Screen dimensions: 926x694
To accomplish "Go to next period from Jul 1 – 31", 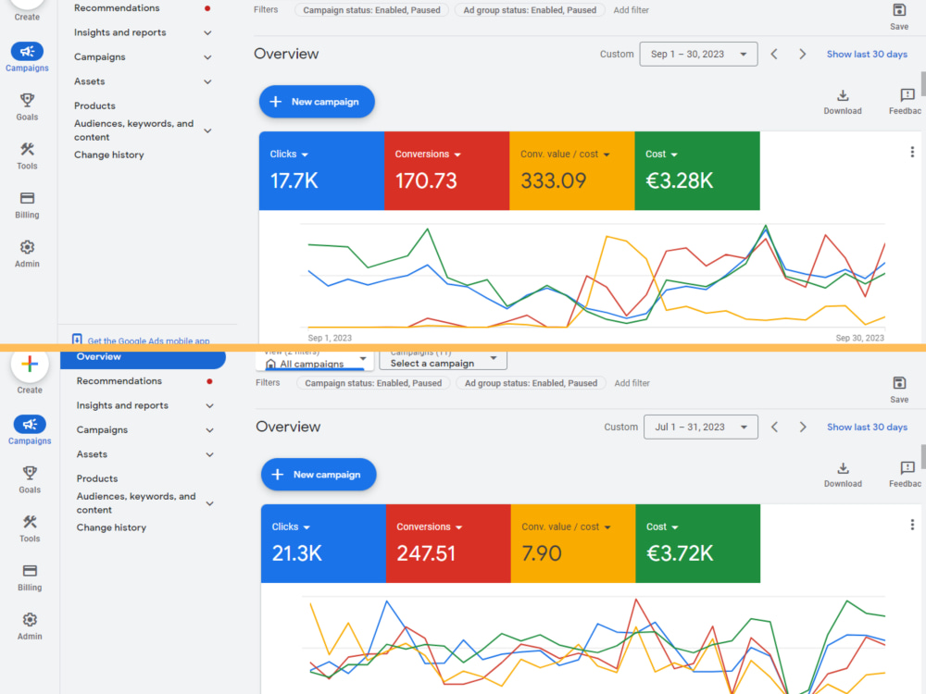I will (x=803, y=428).
